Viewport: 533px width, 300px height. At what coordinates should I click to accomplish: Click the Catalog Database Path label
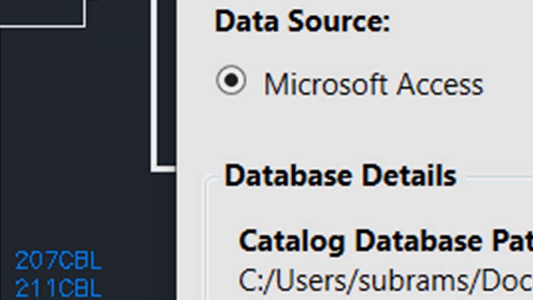pos(386,240)
